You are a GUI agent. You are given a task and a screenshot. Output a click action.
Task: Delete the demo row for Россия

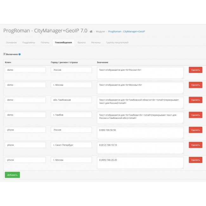point(195,70)
